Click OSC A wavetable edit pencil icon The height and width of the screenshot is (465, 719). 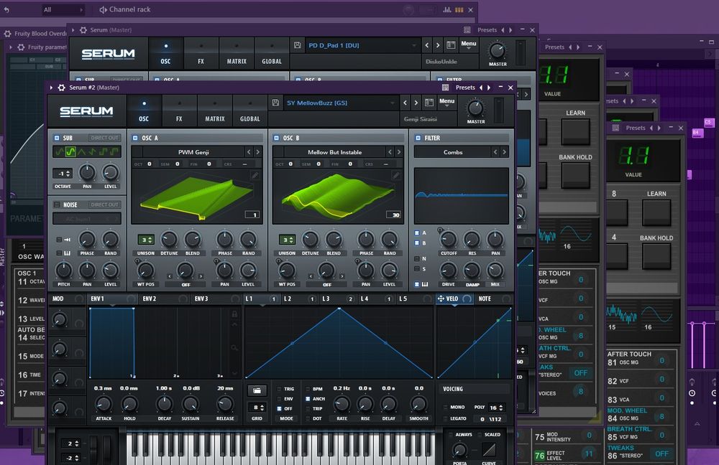tap(255, 175)
